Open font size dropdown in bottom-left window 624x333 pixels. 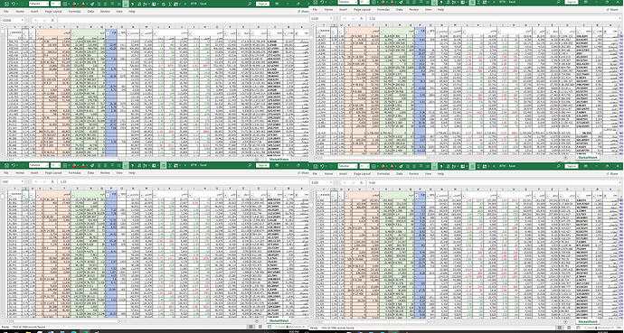click(x=59, y=165)
